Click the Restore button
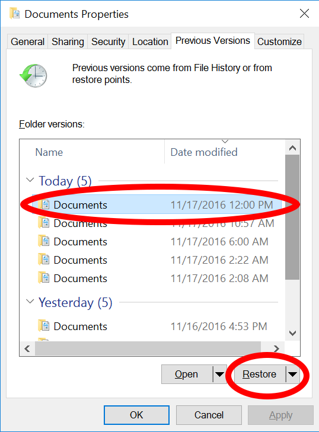319x432 pixels. tap(260, 374)
